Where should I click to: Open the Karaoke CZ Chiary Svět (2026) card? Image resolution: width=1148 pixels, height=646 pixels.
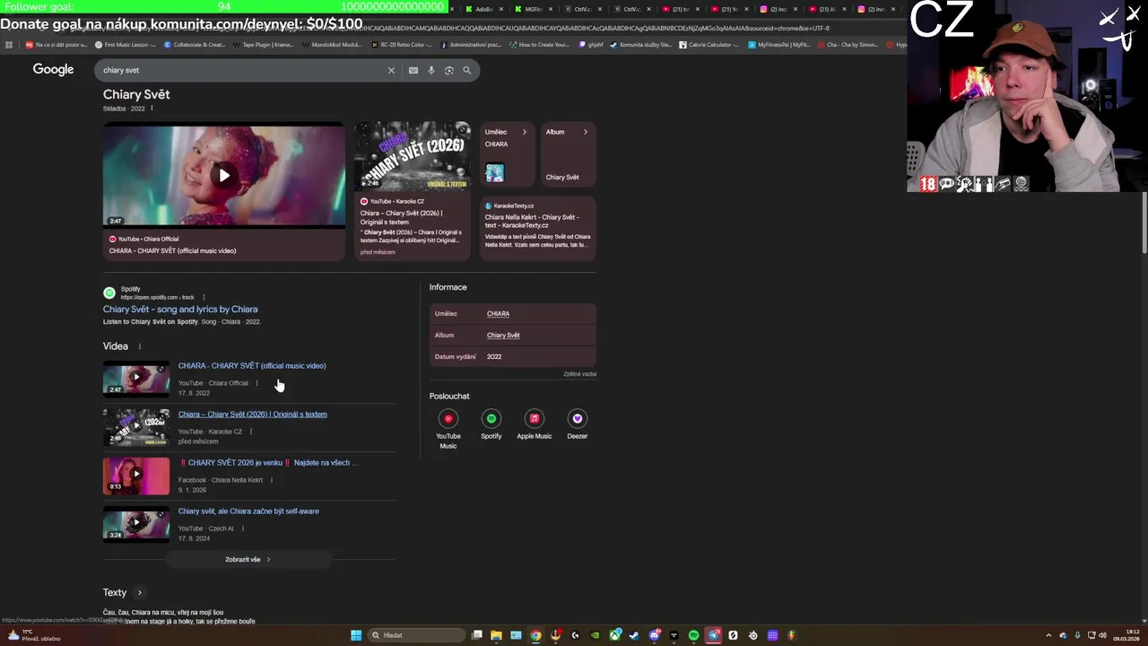pyautogui.click(x=413, y=190)
